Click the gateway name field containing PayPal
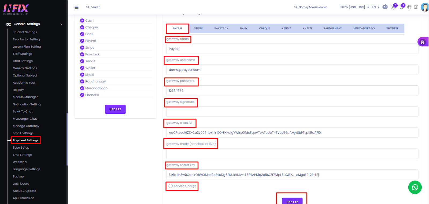Image resolution: width=429 pixels, height=204 pixels. coord(292,49)
